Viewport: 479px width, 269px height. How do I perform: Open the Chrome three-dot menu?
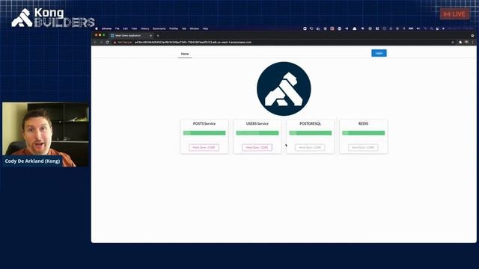tap(473, 42)
